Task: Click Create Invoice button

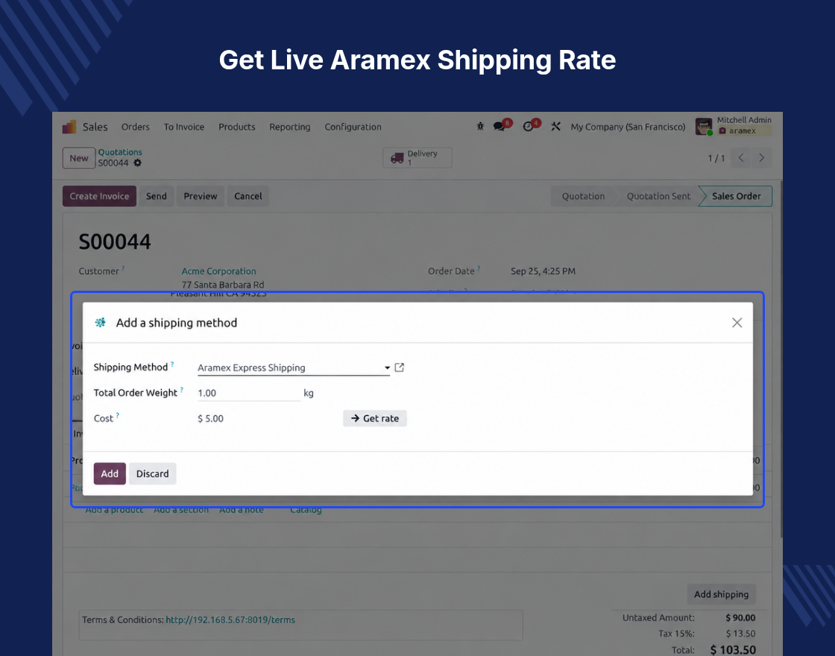Action: click(x=99, y=196)
